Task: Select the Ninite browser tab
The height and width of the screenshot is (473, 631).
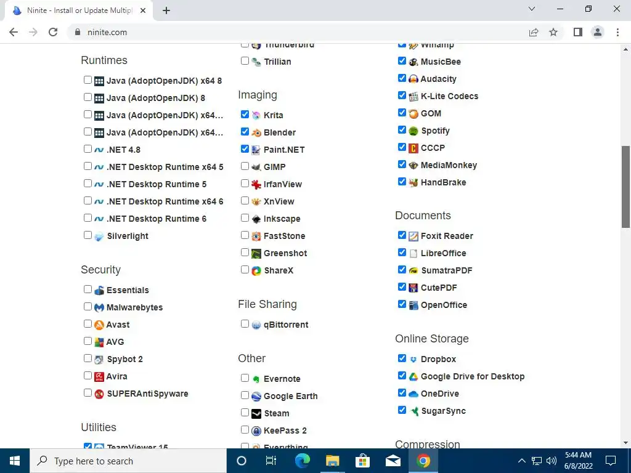Action: [79, 10]
